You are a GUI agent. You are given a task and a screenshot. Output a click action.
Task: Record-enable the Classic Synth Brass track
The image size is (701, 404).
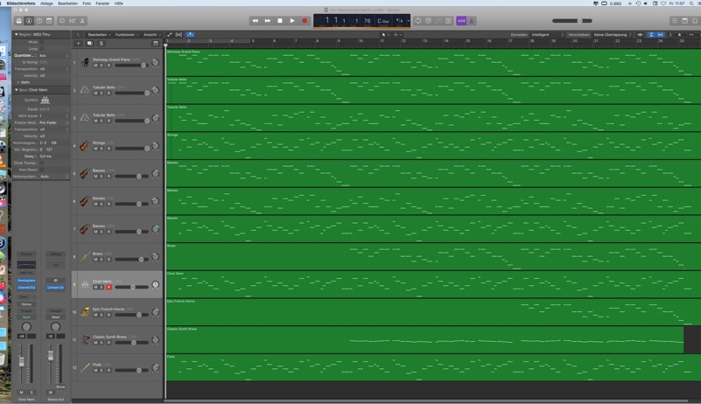tap(109, 342)
